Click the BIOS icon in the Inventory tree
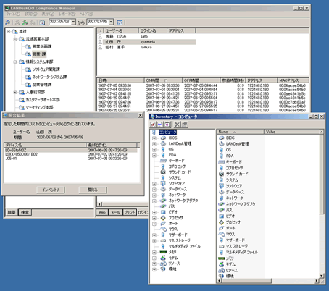This screenshot has width=329, height=291. [x=163, y=138]
